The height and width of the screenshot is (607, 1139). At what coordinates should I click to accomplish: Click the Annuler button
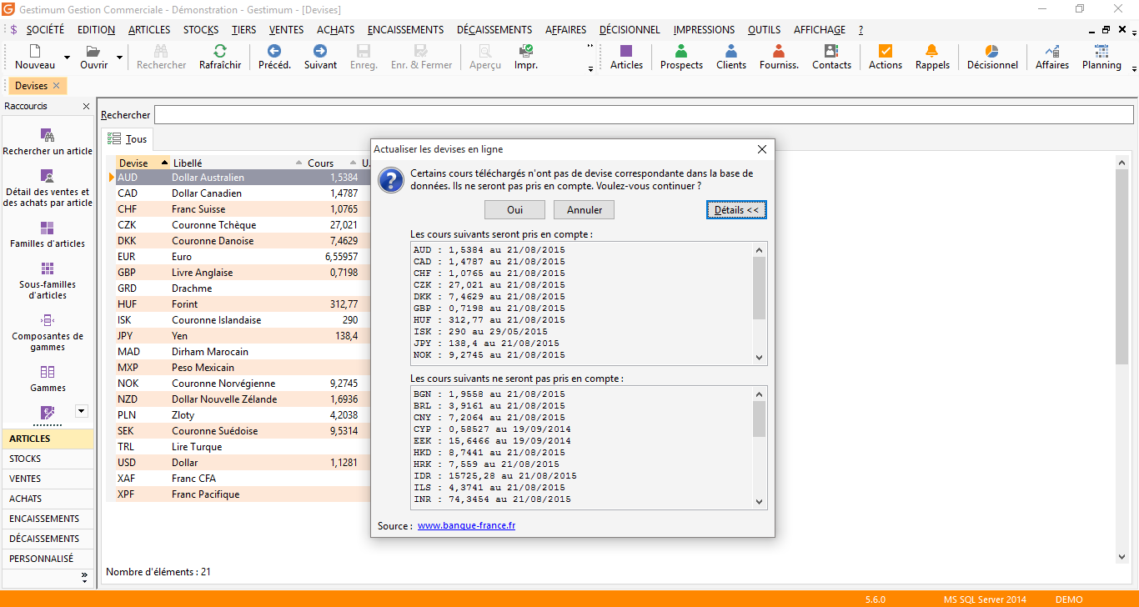[x=585, y=210]
